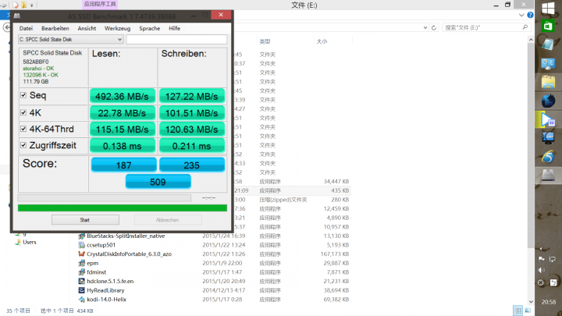Select the fdminst file
Screen dimensions: 562x316
point(97,272)
